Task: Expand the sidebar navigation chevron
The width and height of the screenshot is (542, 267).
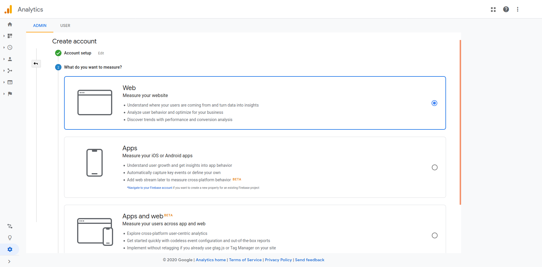Action: (9, 261)
